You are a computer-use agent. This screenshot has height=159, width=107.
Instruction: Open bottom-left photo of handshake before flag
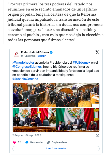coord(34,120)
